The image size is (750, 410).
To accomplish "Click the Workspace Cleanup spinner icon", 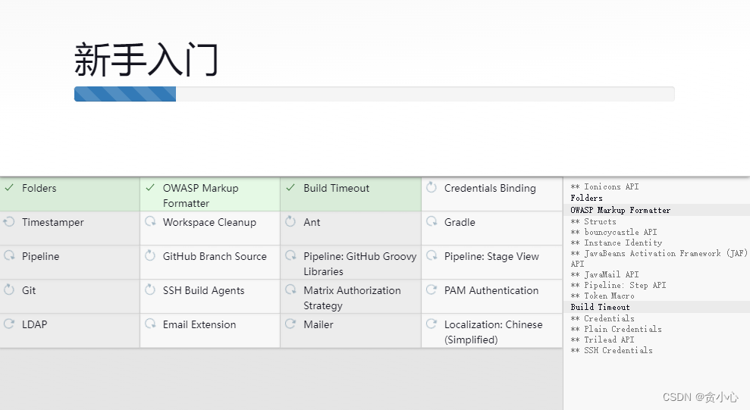I will pos(150,222).
